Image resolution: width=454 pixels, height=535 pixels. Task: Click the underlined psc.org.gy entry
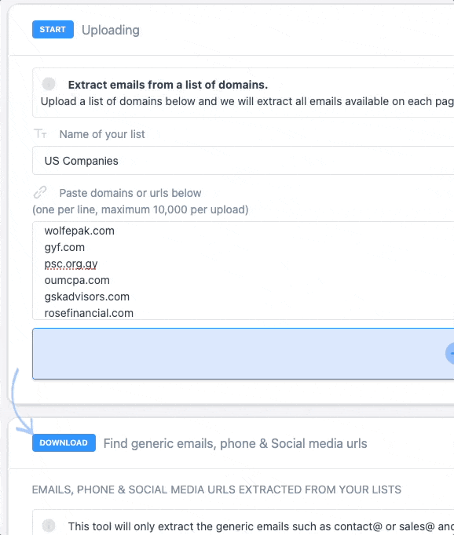point(71,264)
